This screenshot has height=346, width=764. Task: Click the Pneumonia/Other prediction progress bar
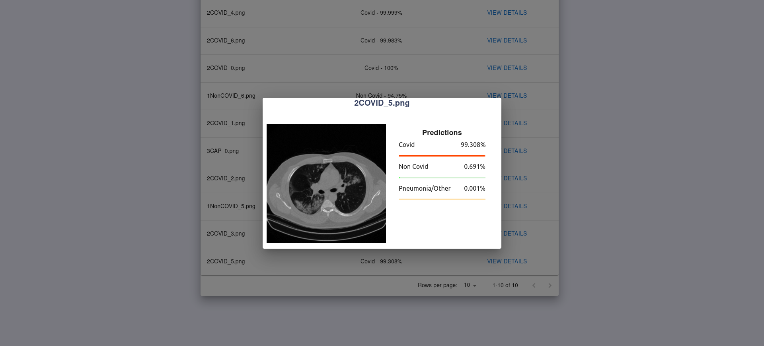click(442, 199)
